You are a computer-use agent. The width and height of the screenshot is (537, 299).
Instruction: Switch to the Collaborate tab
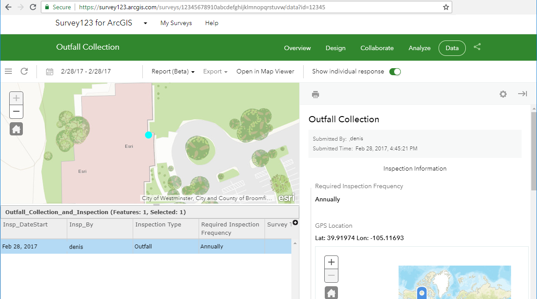(377, 48)
